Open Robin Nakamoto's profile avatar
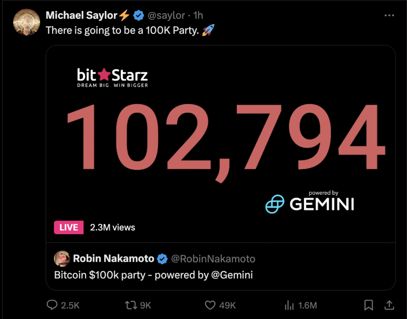The image size is (407, 319). pos(62,259)
